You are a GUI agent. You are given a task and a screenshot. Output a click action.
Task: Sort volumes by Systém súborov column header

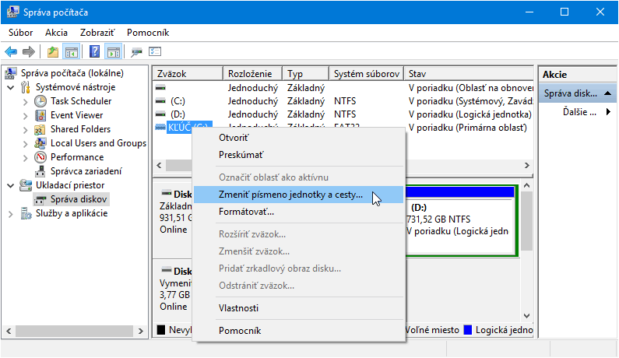point(366,74)
